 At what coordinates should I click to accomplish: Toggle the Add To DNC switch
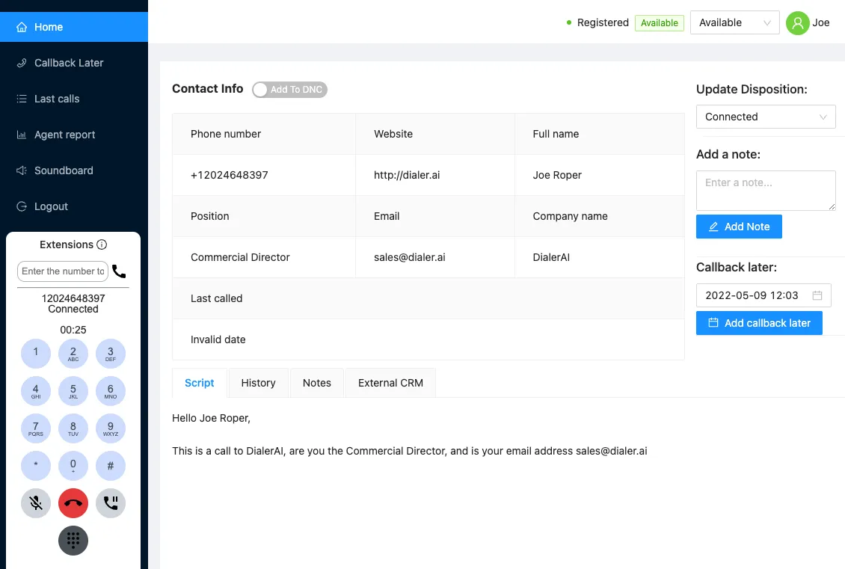pos(290,90)
